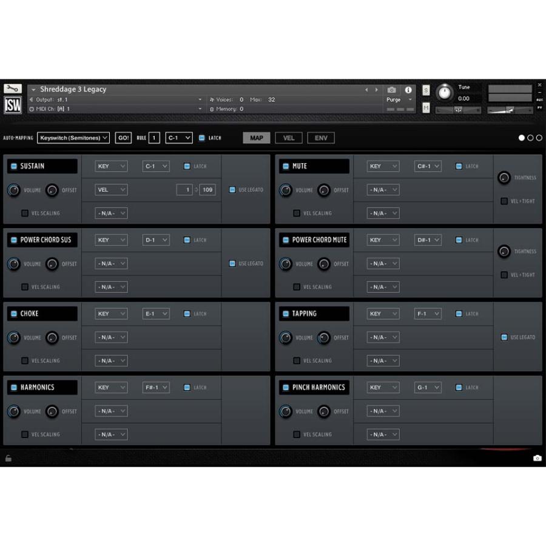The width and height of the screenshot is (546, 546).
Task: Open the snapshot camera icon in the header
Action: (x=391, y=90)
